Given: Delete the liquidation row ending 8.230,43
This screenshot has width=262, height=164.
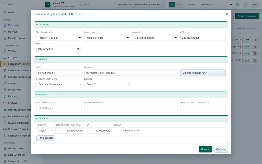Looking at the screenshot, I should pos(255,40).
